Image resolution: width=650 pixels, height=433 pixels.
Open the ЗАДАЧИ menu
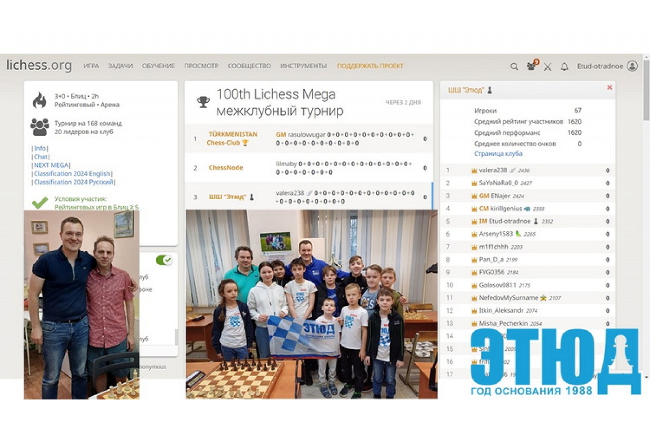click(x=120, y=66)
